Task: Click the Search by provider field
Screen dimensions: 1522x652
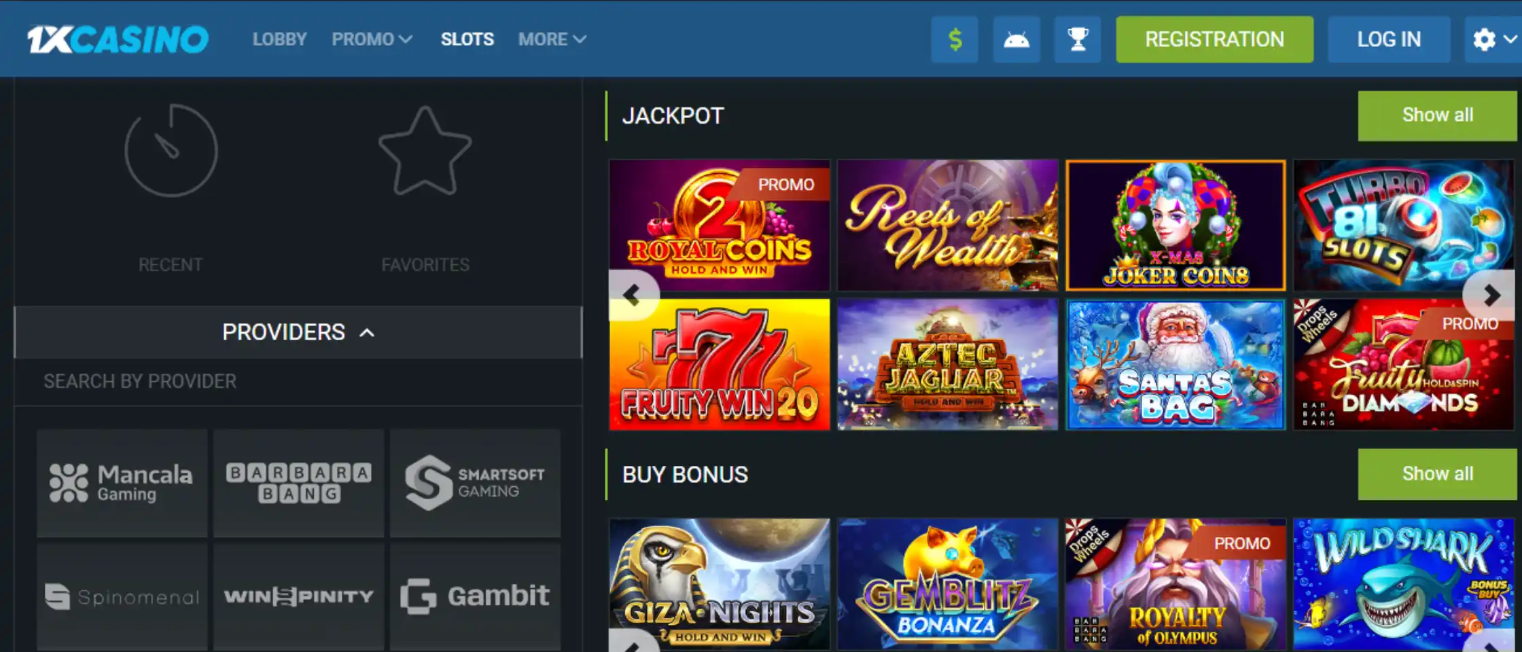Action: (298, 382)
